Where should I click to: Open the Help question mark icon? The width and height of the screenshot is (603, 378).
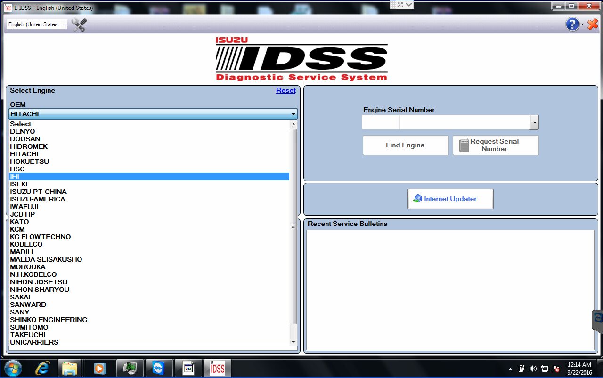pos(572,24)
